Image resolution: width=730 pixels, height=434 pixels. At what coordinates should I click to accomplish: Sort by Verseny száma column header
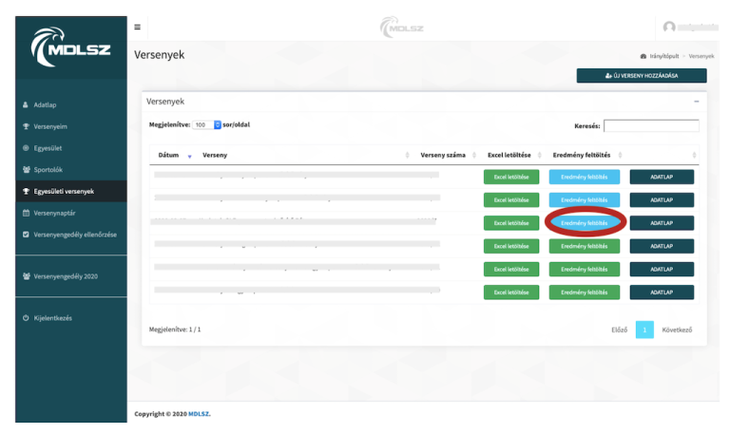(442, 155)
